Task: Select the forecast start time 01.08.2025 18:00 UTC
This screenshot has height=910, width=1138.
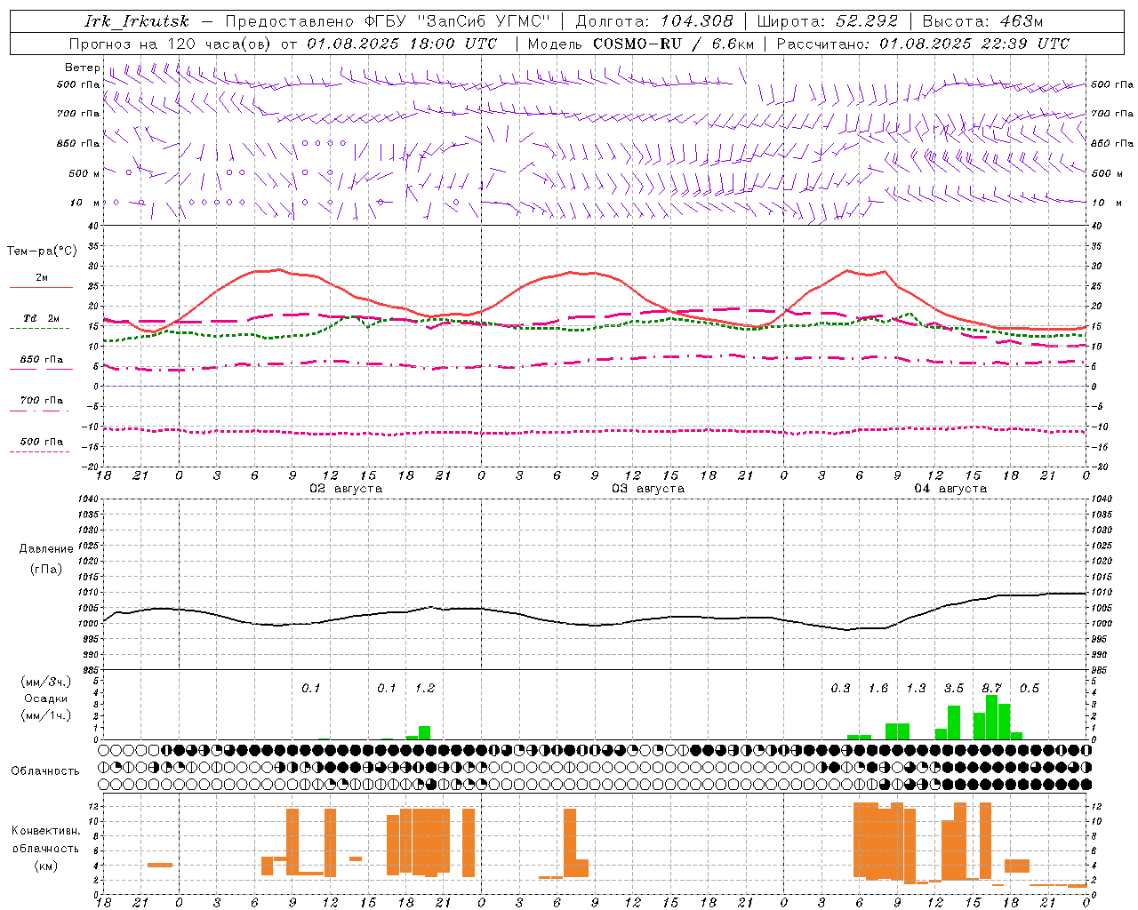Action: coord(402,44)
